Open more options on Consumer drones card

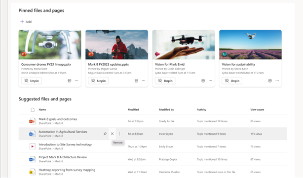76,81
